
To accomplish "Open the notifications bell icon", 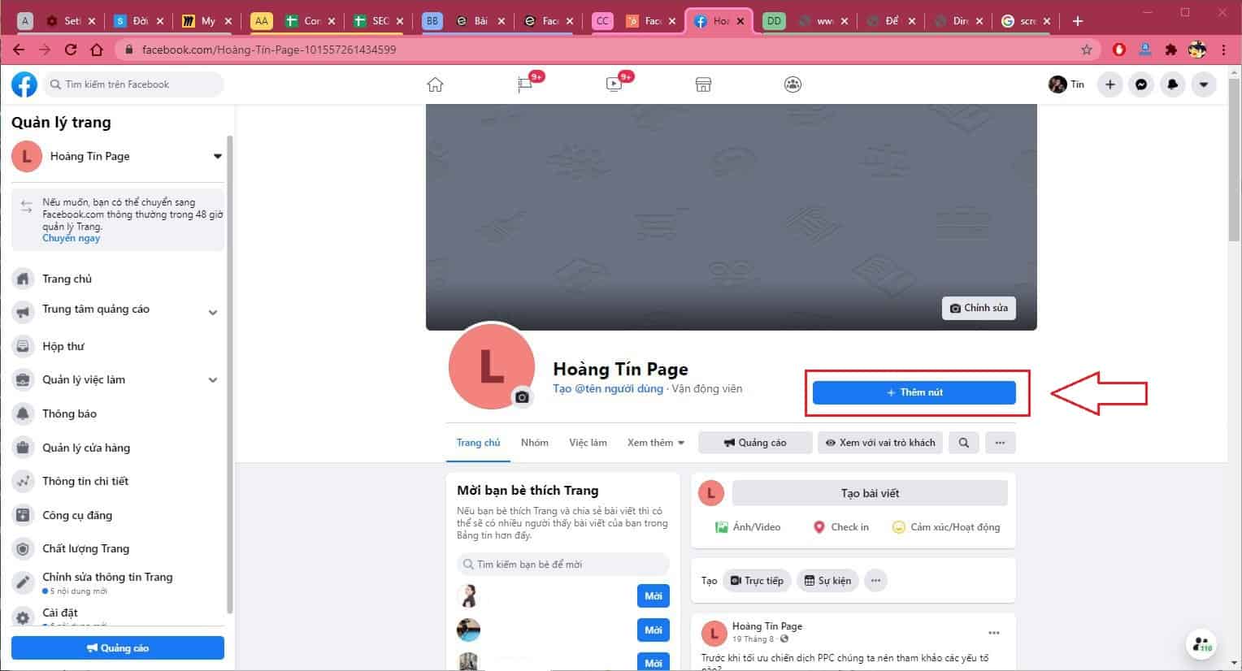I will 1172,84.
